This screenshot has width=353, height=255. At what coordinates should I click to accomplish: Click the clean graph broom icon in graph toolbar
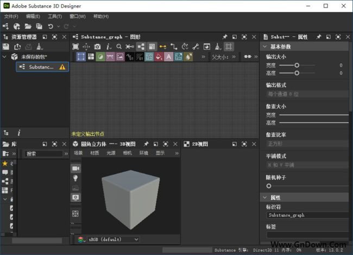[x=218, y=47]
